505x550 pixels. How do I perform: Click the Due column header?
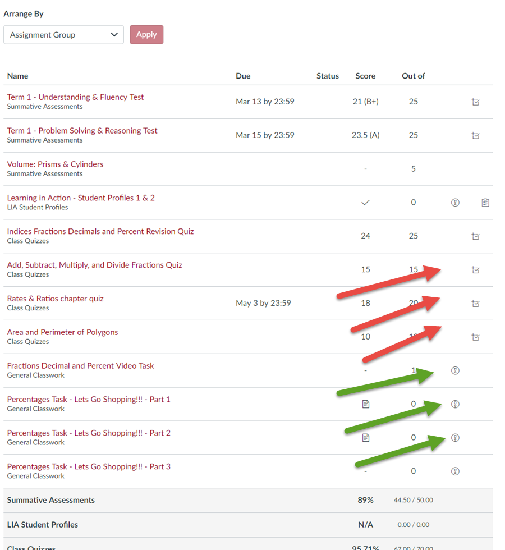[x=243, y=76]
